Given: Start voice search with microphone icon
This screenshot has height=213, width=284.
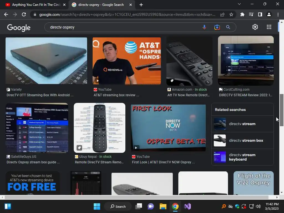Looking at the screenshot, I should [204, 27].
